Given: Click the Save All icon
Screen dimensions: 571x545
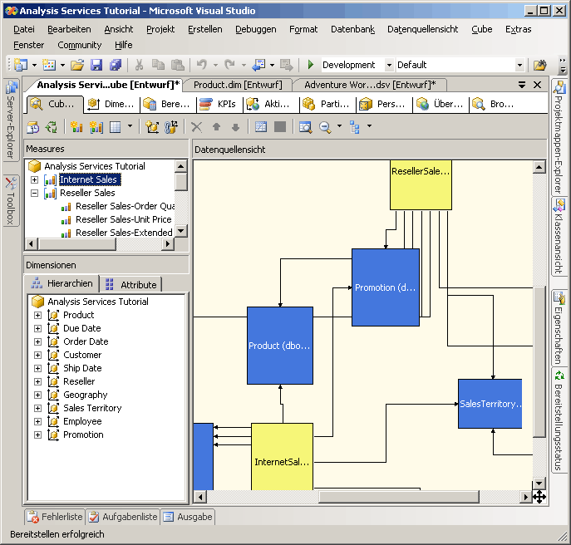Looking at the screenshot, I should click(116, 65).
